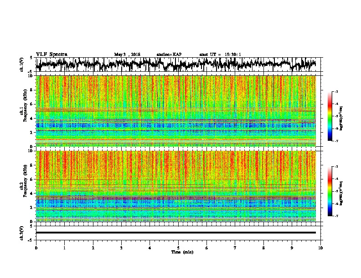
Task: Click the ch.3 flat black trace line
Action: click(175, 233)
